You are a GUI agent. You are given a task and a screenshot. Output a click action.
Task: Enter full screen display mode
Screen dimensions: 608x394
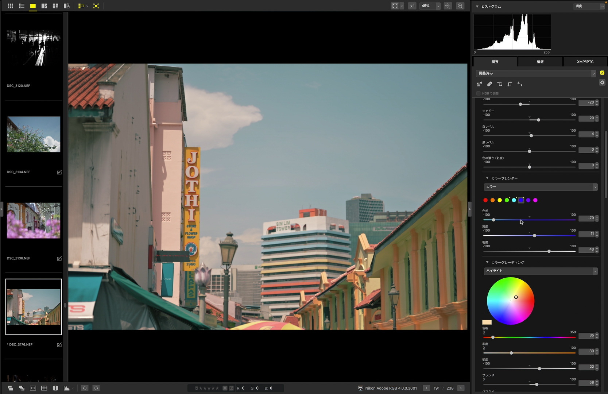click(x=96, y=6)
